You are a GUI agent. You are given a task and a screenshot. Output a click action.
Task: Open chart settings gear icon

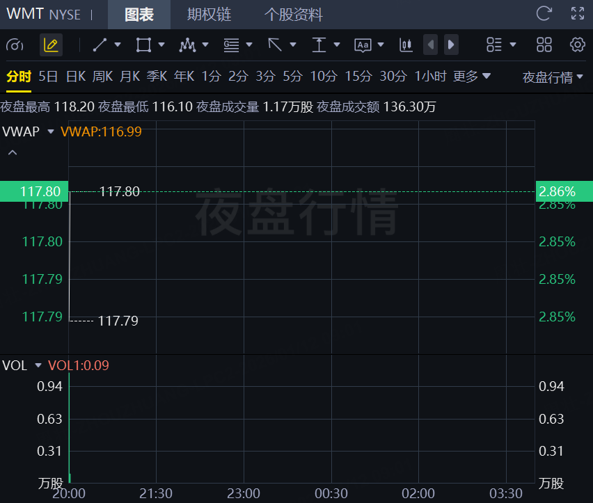click(x=578, y=45)
